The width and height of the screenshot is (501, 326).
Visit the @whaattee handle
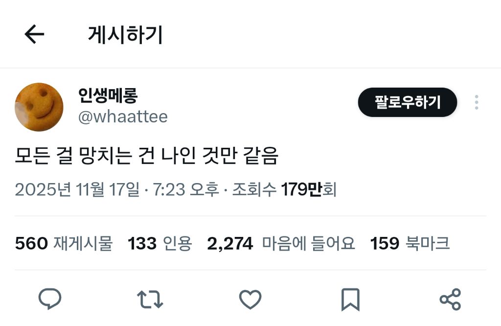click(x=123, y=116)
